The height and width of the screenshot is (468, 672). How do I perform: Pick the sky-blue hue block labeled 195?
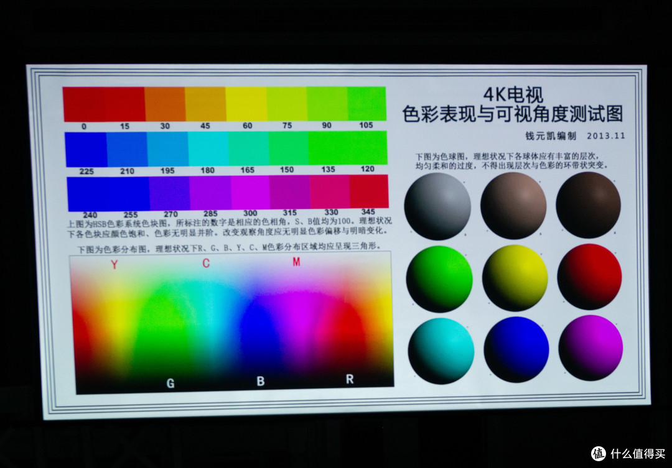click(167, 149)
